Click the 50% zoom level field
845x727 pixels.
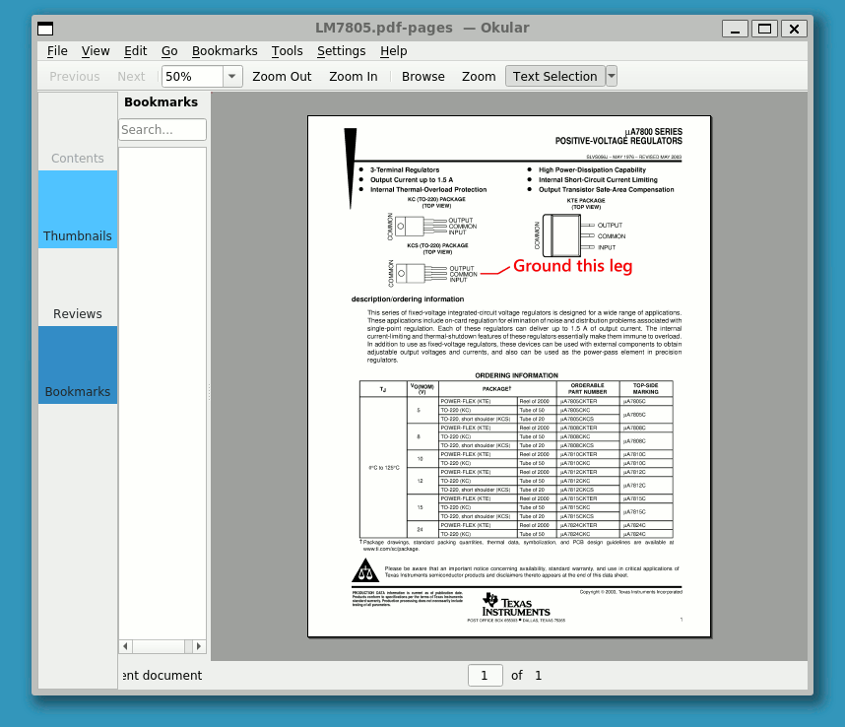pyautogui.click(x=192, y=77)
